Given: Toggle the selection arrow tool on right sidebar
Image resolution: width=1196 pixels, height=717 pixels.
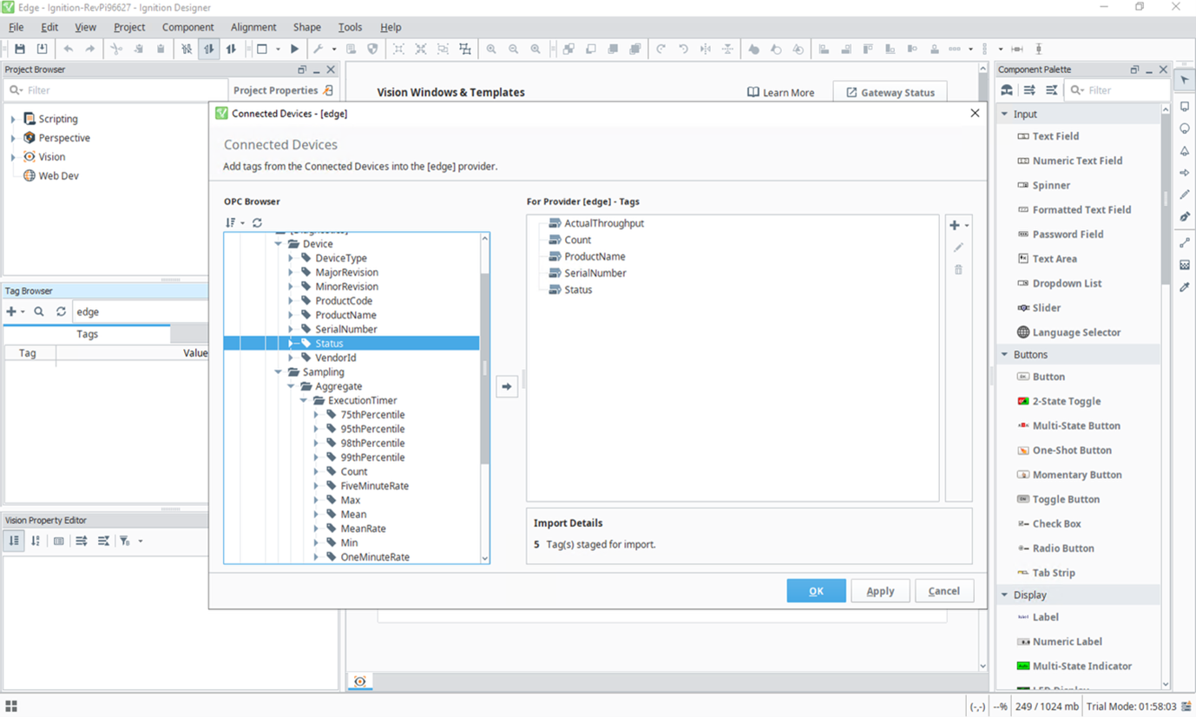Looking at the screenshot, I should point(1185,81).
